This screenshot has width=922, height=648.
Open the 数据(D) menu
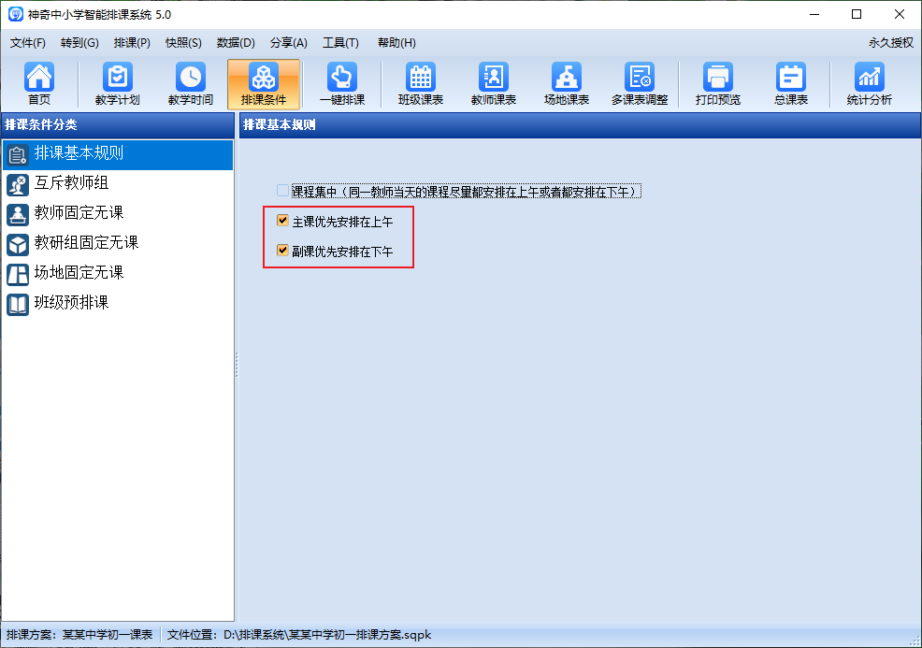tap(236, 43)
